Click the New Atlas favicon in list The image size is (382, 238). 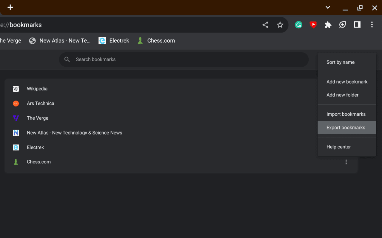click(x=16, y=133)
